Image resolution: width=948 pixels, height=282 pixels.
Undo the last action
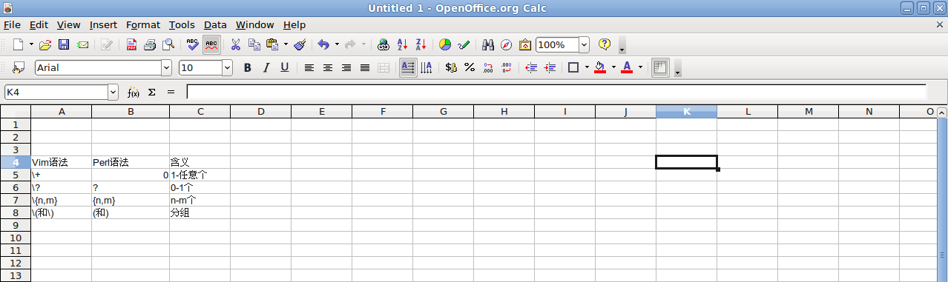coord(323,44)
